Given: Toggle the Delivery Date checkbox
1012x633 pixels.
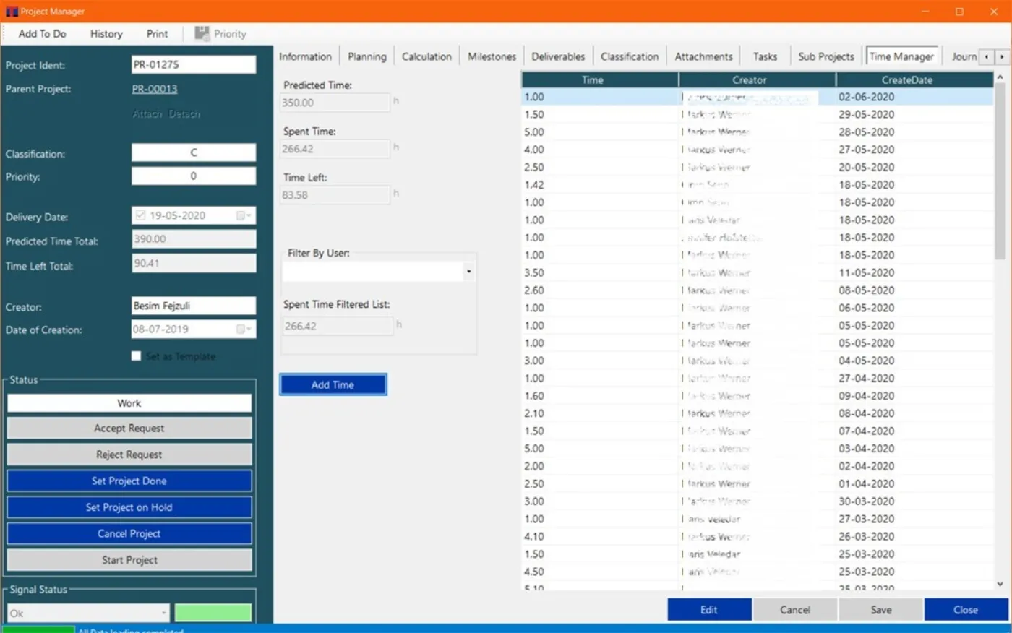Looking at the screenshot, I should [x=140, y=215].
